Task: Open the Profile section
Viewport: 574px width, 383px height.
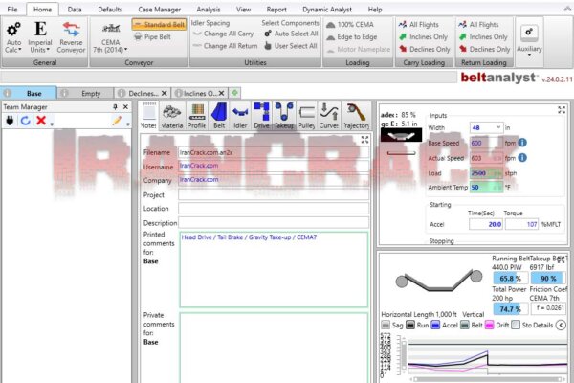Action: [x=197, y=116]
